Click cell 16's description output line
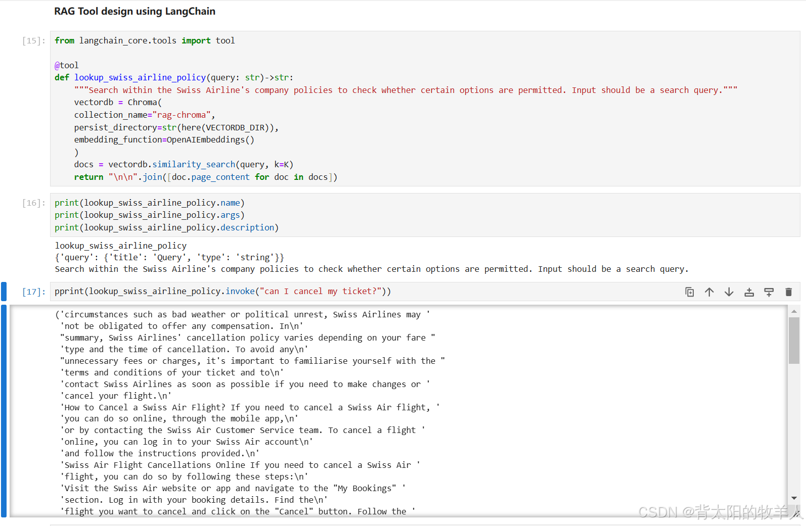The width and height of the screenshot is (806, 526). (372, 269)
